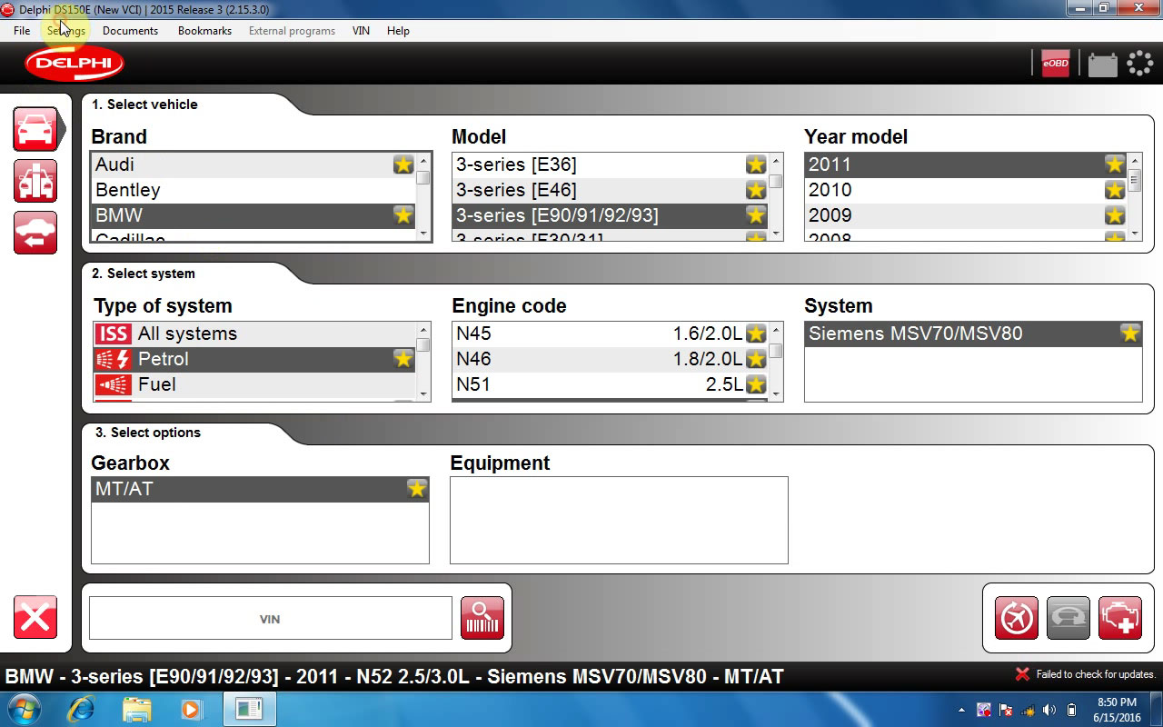Choose 3-series [E46] model
Viewport: 1163px width, 727px height.
point(610,190)
